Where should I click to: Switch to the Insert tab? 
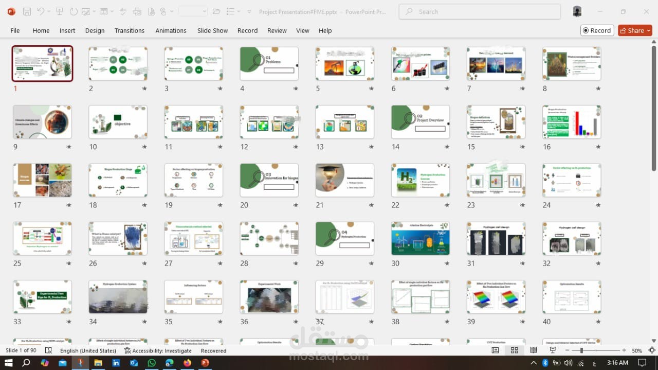(67, 30)
